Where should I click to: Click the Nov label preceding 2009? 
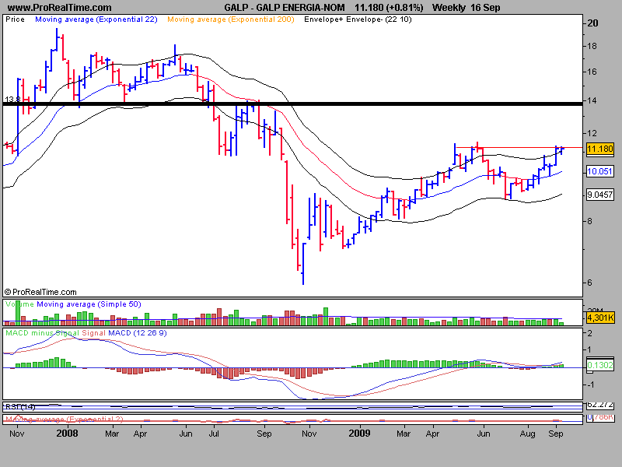point(309,434)
